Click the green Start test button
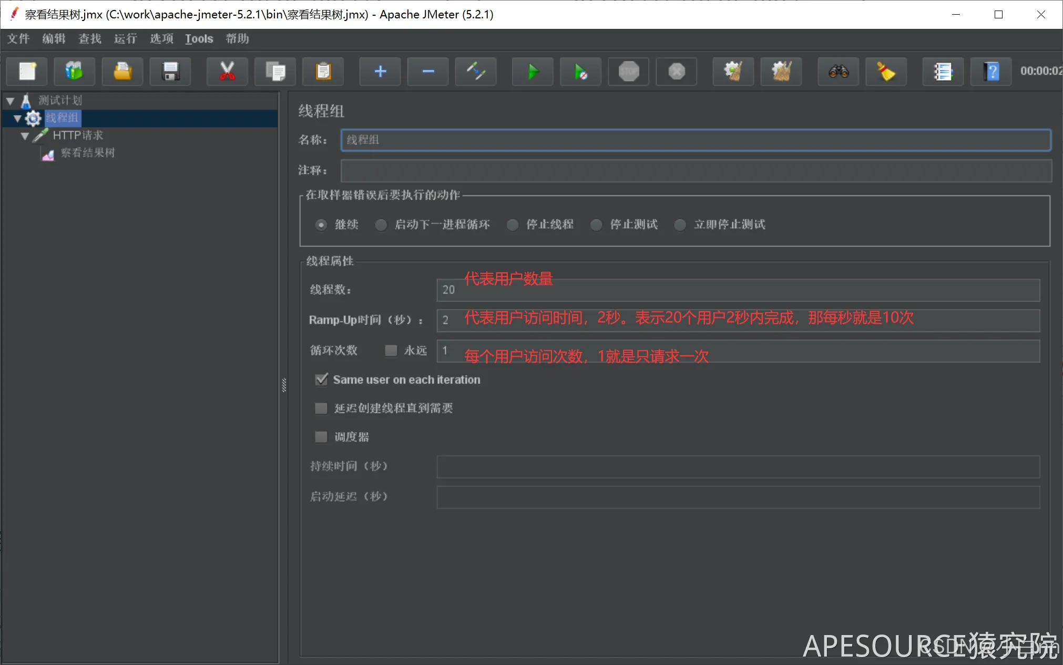This screenshot has height=665, width=1063. pos(533,71)
